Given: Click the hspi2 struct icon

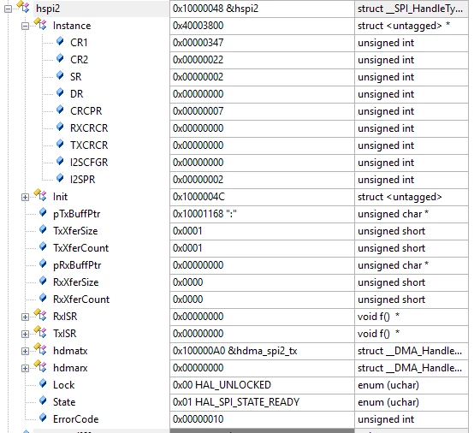Looking at the screenshot, I should pos(23,7).
